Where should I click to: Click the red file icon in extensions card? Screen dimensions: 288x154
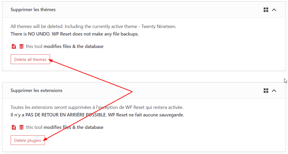[x=14, y=128]
